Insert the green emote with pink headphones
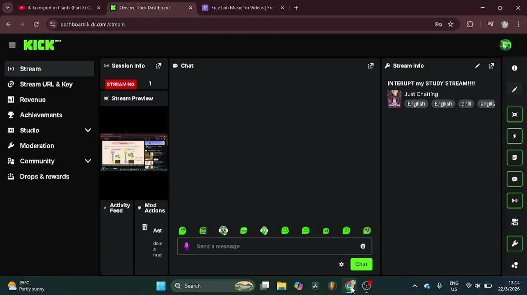Viewport: 527px width, 295px height. (x=223, y=231)
